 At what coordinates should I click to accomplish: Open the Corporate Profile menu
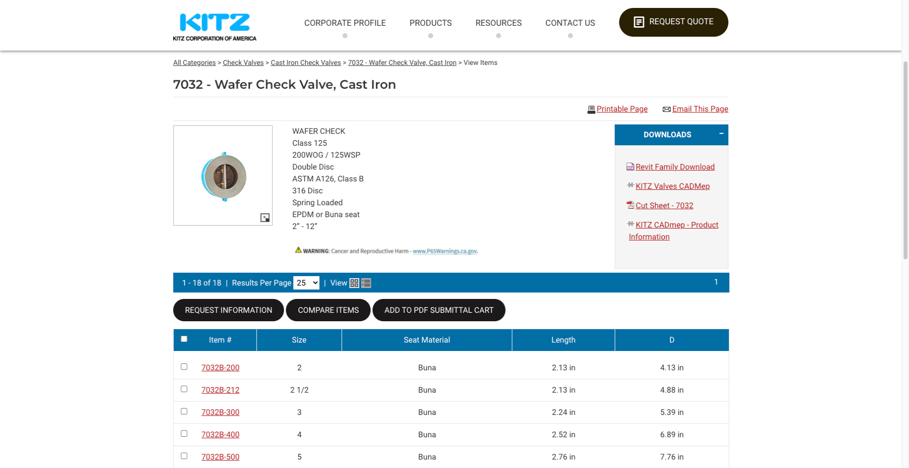pos(345,23)
